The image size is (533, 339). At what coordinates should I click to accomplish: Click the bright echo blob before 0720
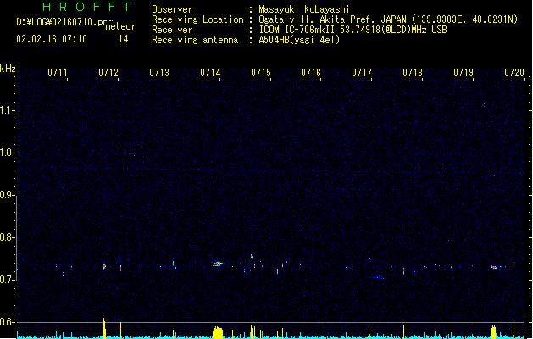pyautogui.click(x=494, y=267)
